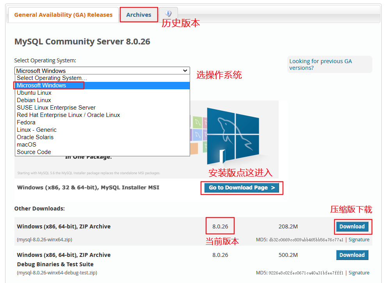Select SUSE Linux Enterprise Server option
This screenshot has height=283, width=386.
click(x=56, y=108)
